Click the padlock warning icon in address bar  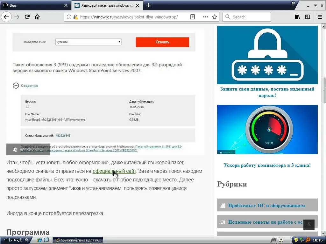click(x=75, y=17)
